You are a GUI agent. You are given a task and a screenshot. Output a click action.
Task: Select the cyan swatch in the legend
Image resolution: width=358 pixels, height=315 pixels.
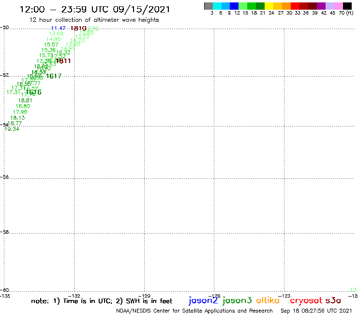point(217,6)
